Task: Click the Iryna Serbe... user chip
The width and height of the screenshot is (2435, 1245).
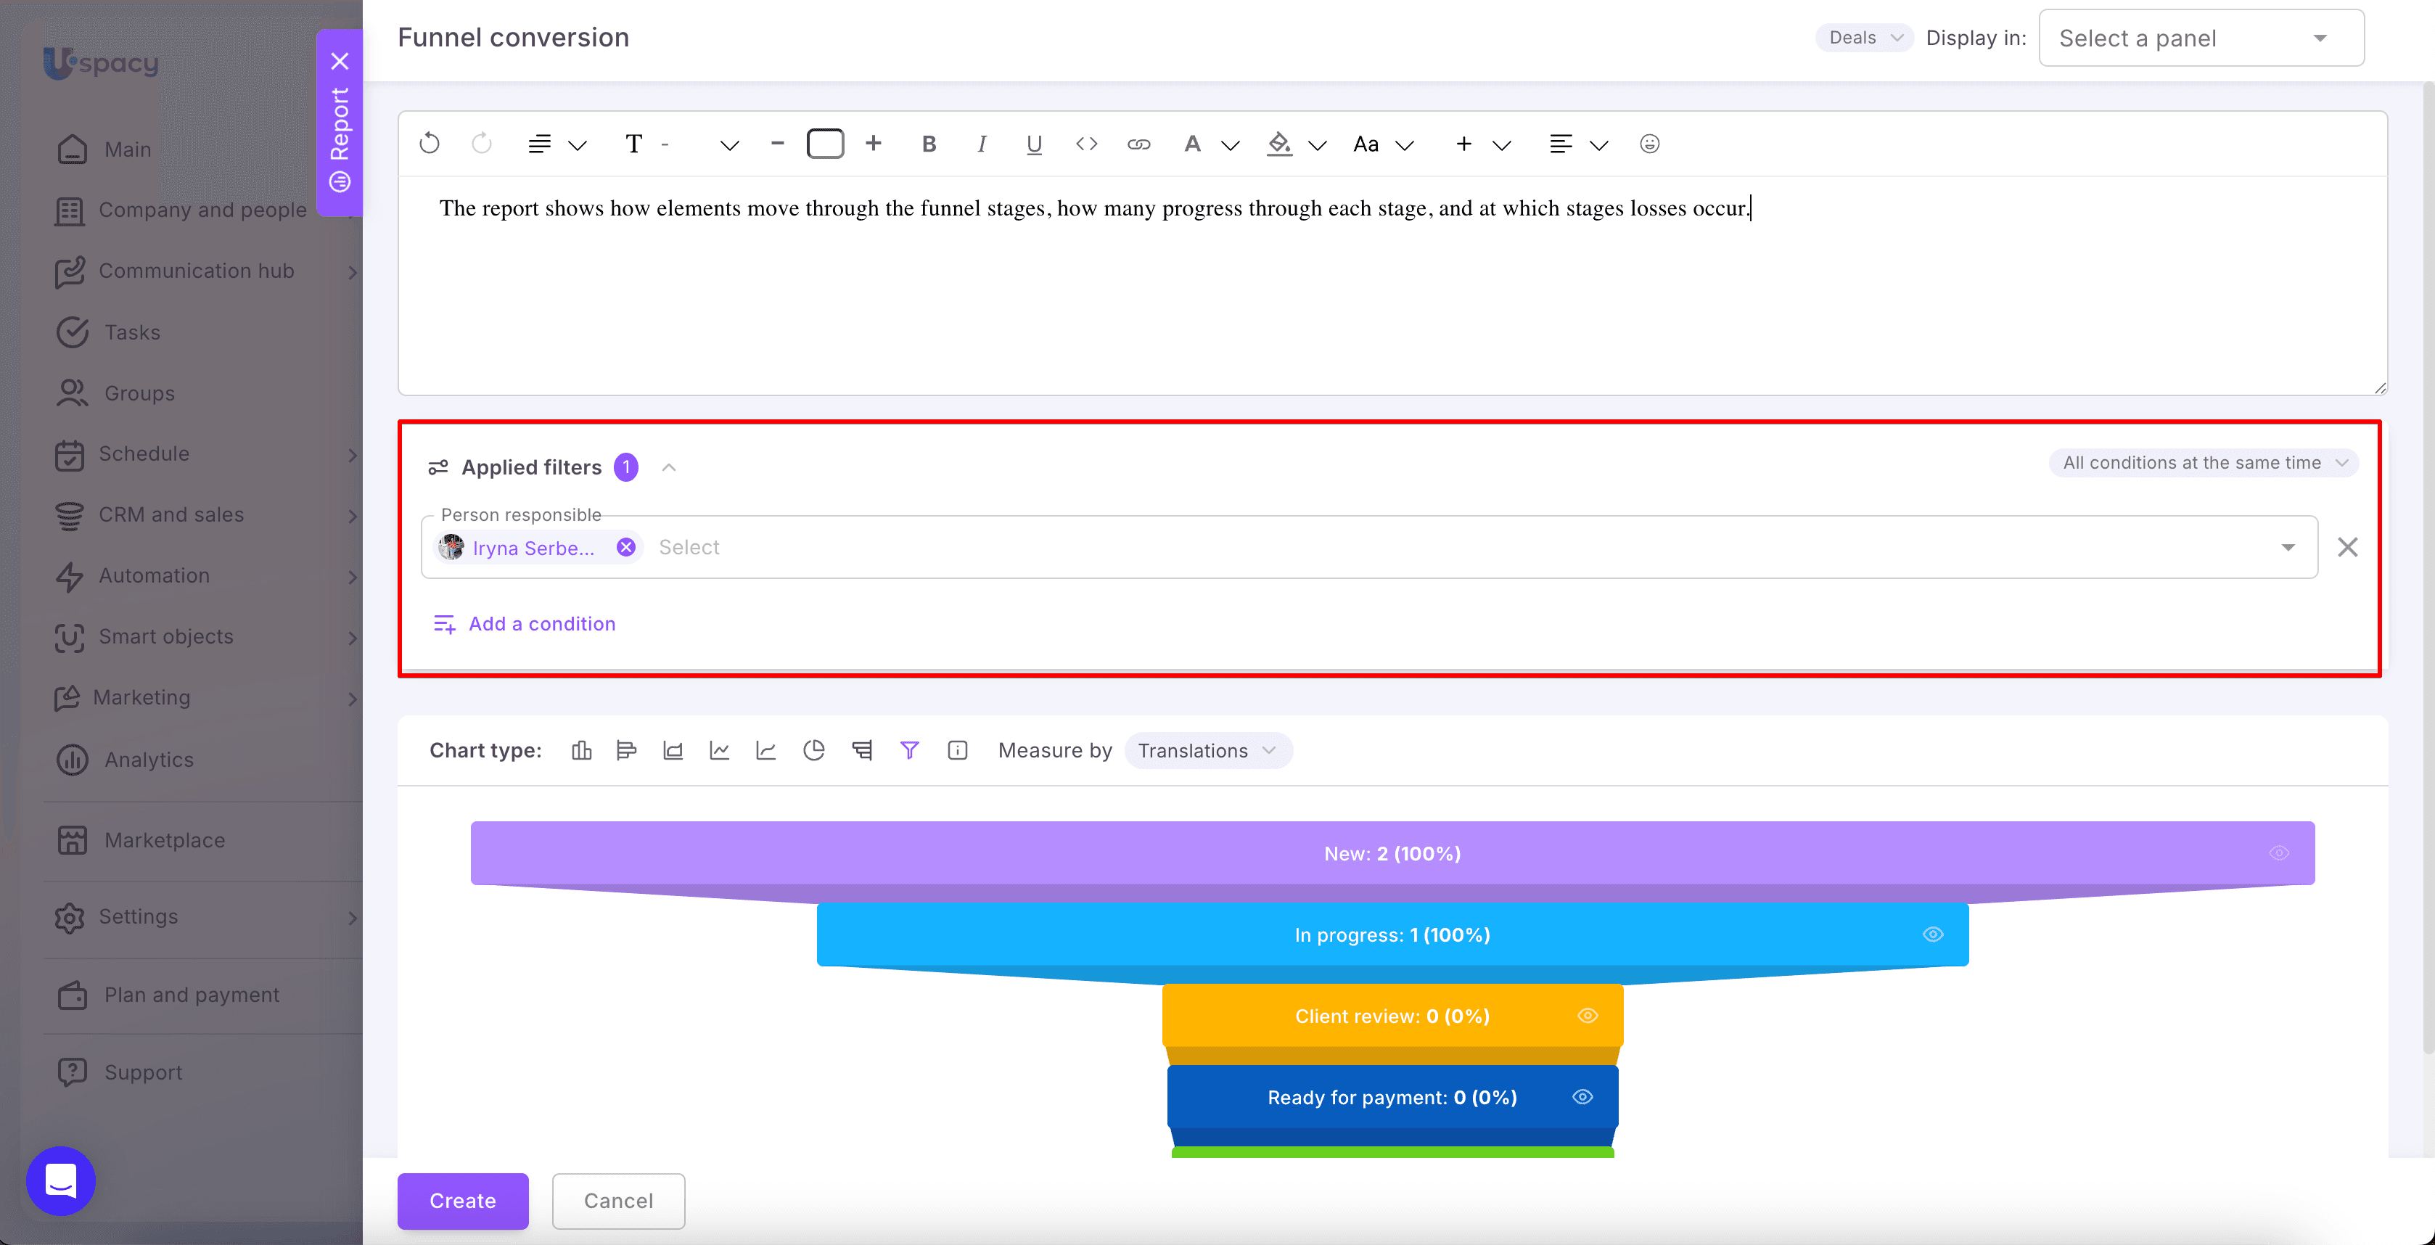Action: [538, 547]
